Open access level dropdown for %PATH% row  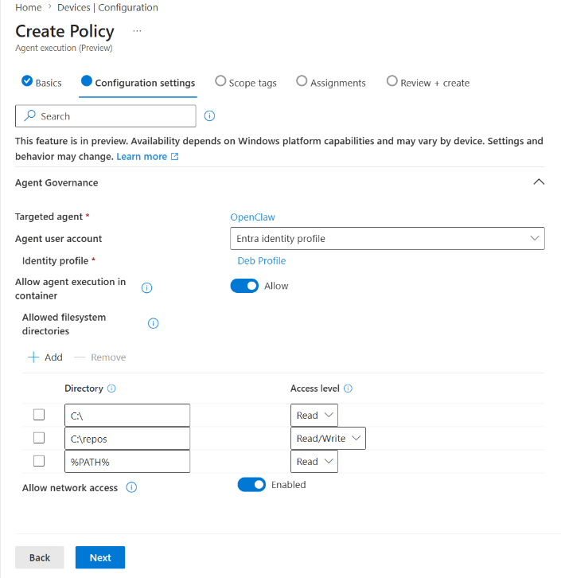click(x=314, y=462)
